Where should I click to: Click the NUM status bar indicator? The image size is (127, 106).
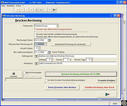click(x=115, y=104)
